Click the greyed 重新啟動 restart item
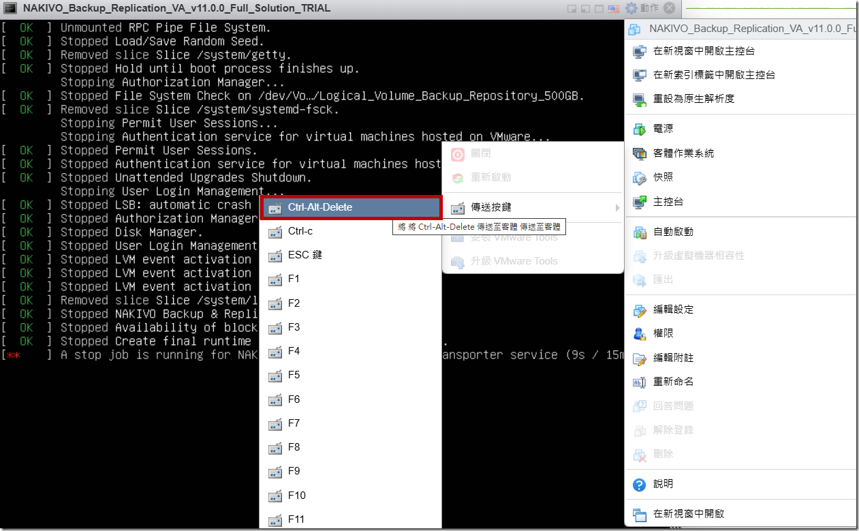 [x=533, y=177]
